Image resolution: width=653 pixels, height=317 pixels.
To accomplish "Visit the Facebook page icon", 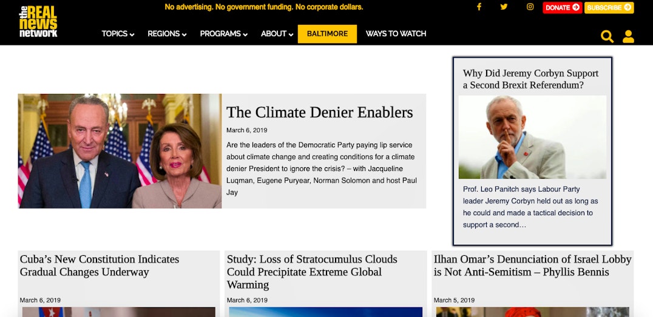I will (479, 7).
